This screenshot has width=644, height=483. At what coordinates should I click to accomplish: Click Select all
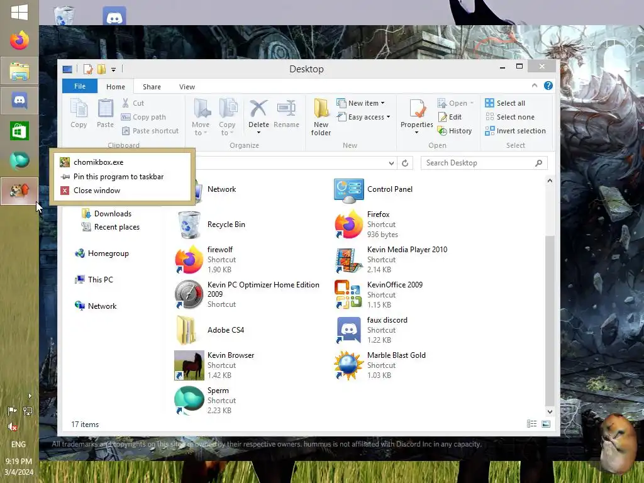[505, 103]
